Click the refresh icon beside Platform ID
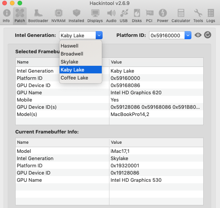Screen dimensions: 220x208 coord(207,35)
